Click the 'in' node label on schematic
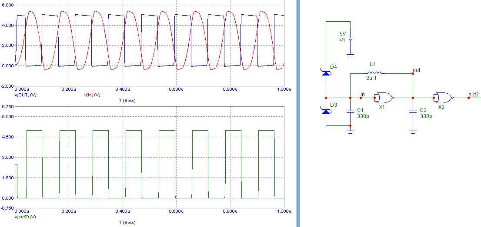 point(362,94)
